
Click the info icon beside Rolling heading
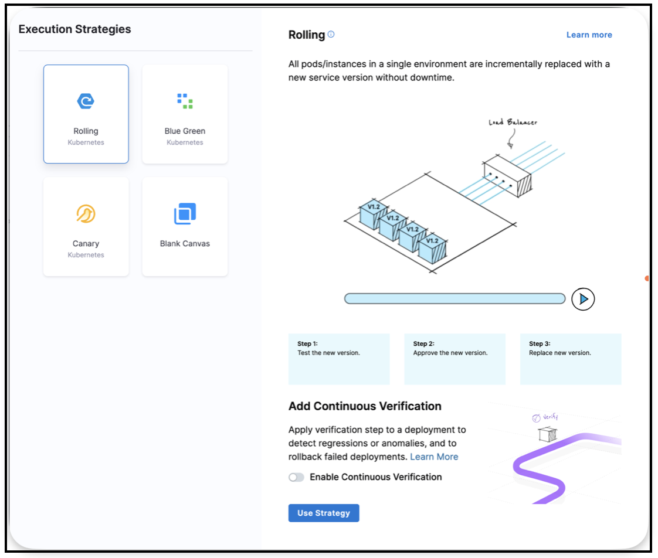pyautogui.click(x=331, y=35)
